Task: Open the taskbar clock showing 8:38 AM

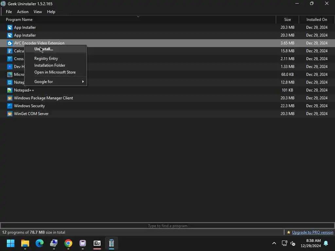Action: point(311,243)
